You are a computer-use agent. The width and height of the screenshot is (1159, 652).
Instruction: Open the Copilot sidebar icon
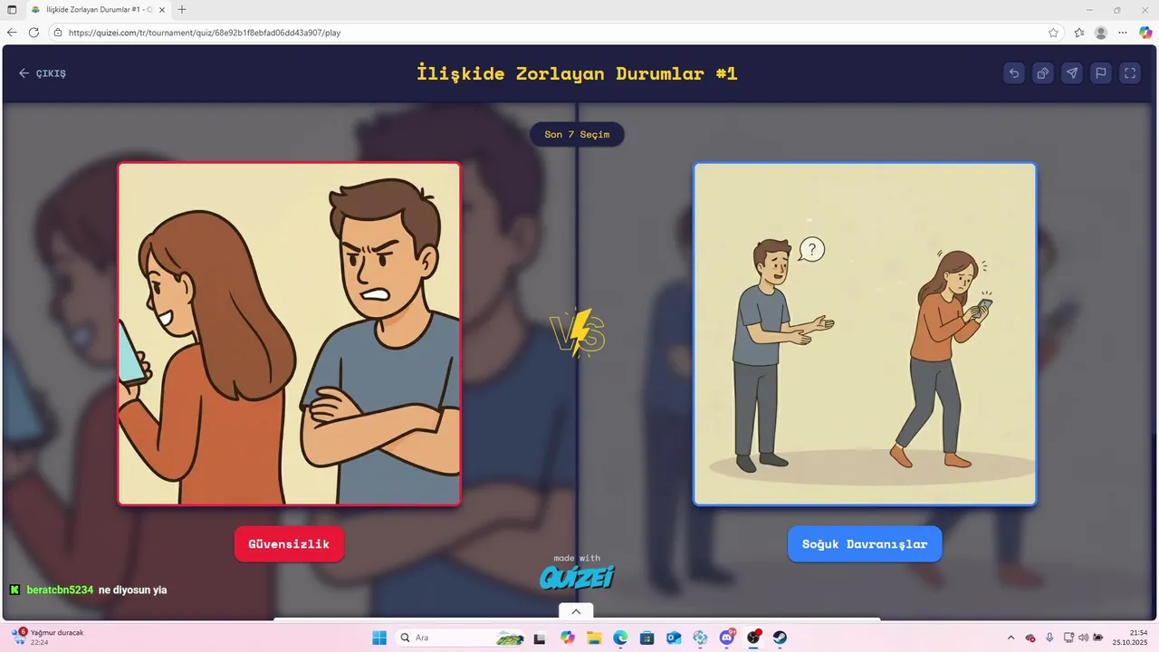pos(1145,33)
